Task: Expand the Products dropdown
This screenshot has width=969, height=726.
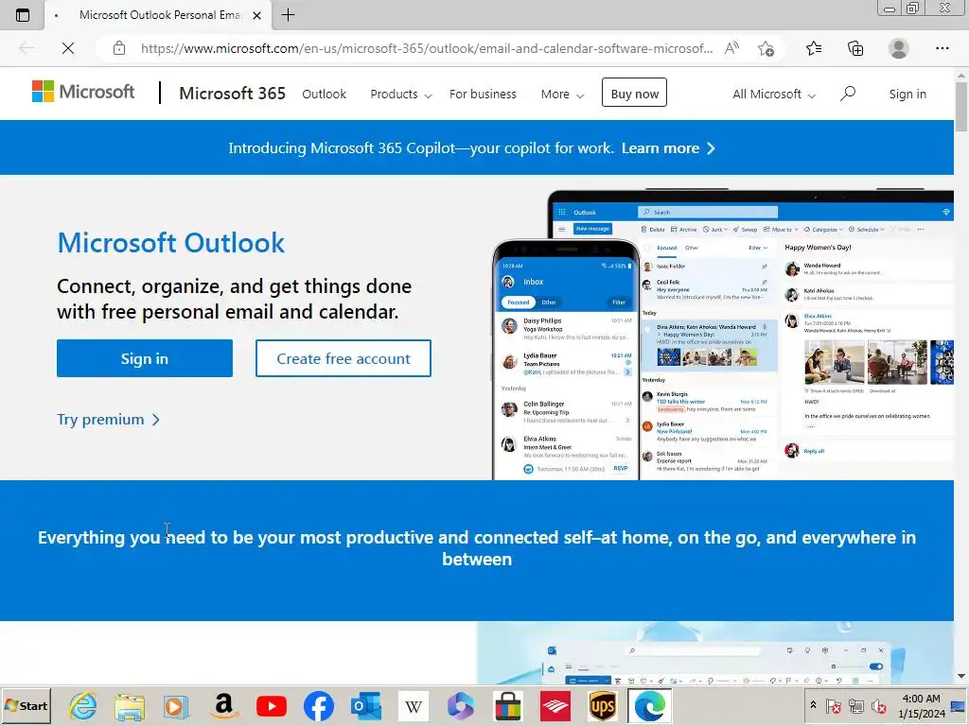Action: tap(400, 94)
